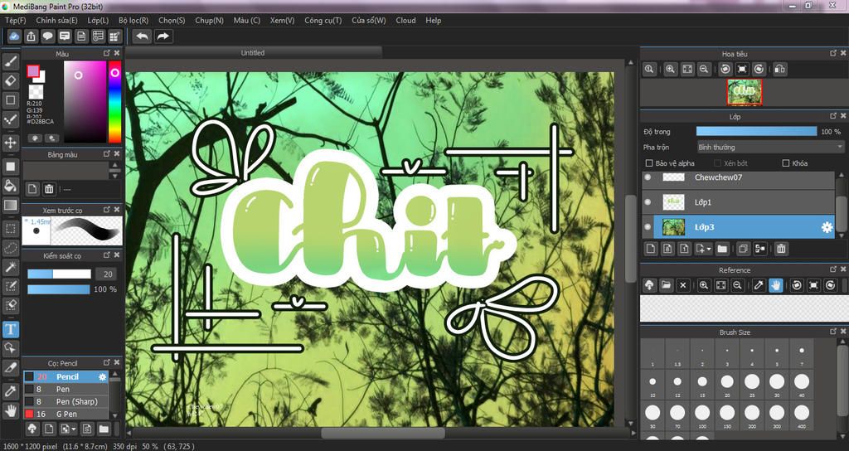The width and height of the screenshot is (849, 451).
Task: Select the rectangular Selection tool
Action: 10,229
